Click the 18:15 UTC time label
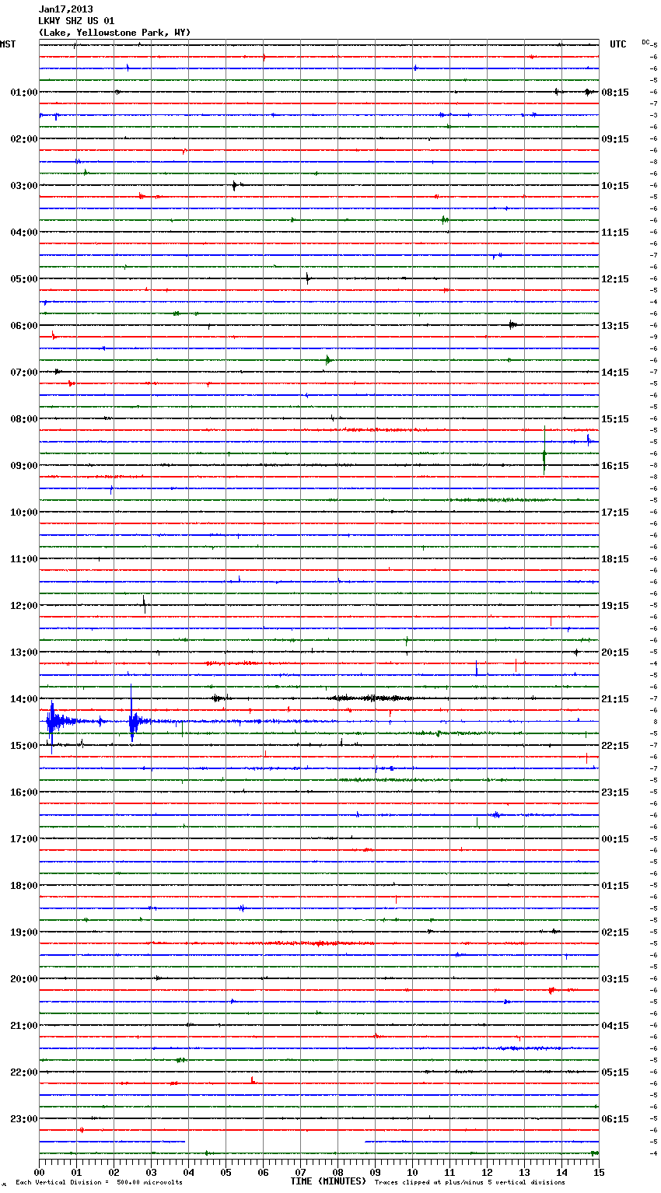The width and height of the screenshot is (661, 1193). coord(615,559)
